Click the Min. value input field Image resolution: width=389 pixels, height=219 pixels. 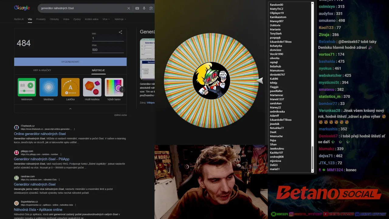click(x=108, y=38)
